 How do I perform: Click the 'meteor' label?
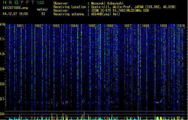coord(42,9)
